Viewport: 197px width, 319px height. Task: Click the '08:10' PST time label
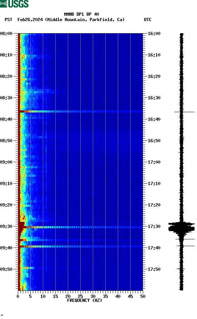[6, 55]
